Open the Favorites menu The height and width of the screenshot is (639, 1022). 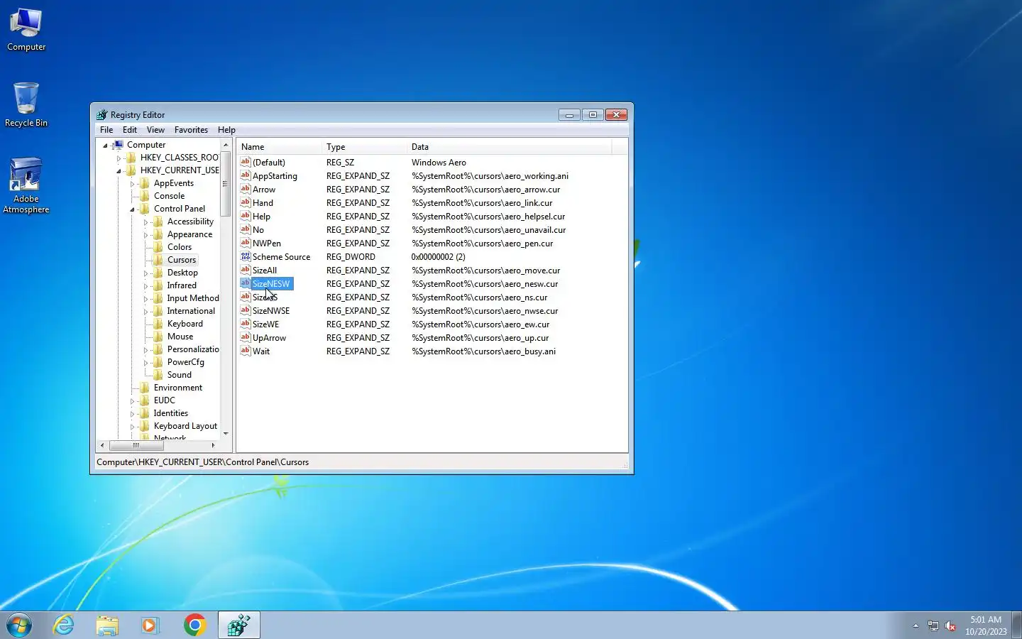191,130
